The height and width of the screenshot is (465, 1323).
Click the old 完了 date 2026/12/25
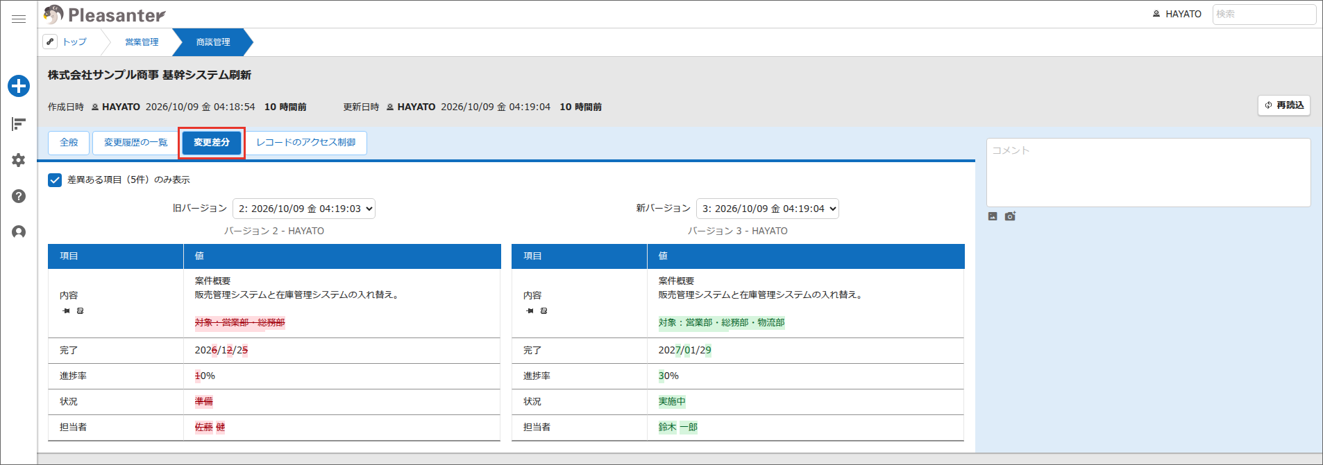pyautogui.click(x=221, y=351)
